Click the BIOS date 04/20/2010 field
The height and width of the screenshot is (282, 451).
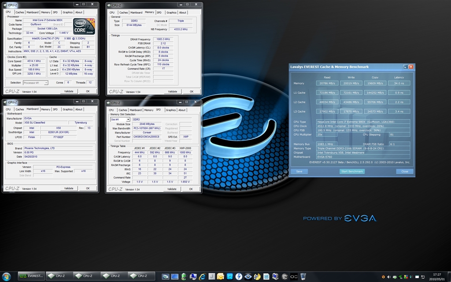click(x=58, y=157)
